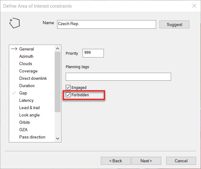This screenshot has height=169, width=201.
Task: Select General in the constraints list
Action: [x=27, y=49]
